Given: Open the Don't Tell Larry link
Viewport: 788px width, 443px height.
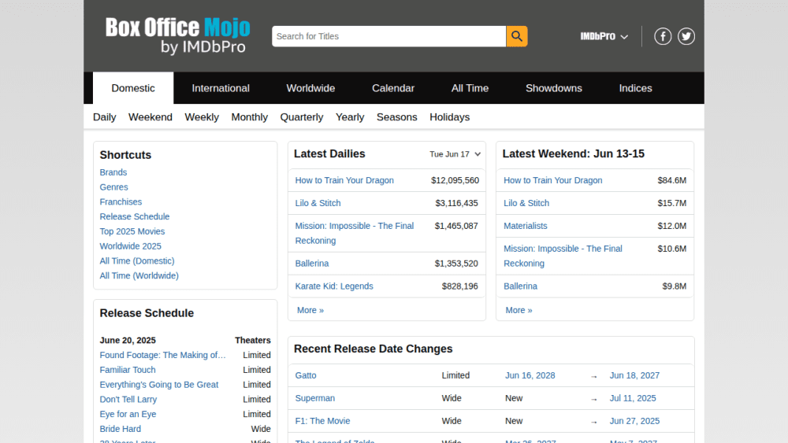Looking at the screenshot, I should coord(128,400).
